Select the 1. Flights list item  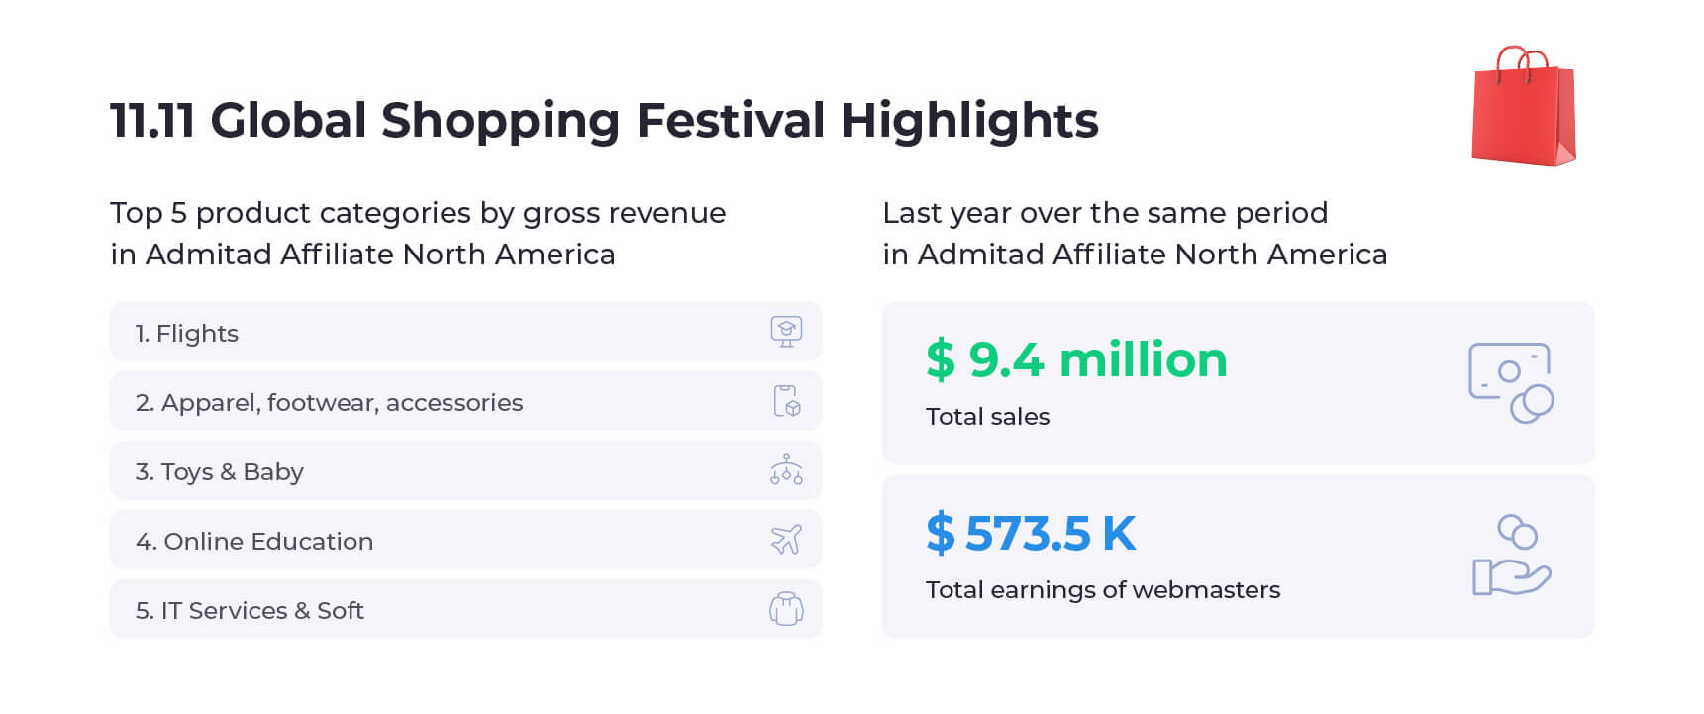click(465, 332)
